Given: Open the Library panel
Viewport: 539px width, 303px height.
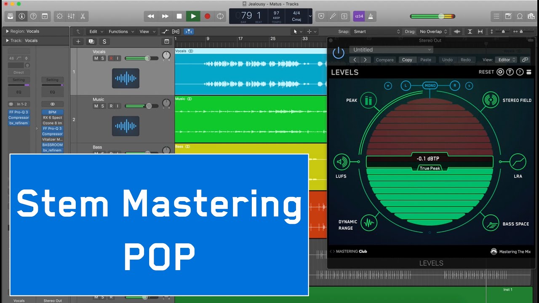Looking at the screenshot, I should pos(10,16).
